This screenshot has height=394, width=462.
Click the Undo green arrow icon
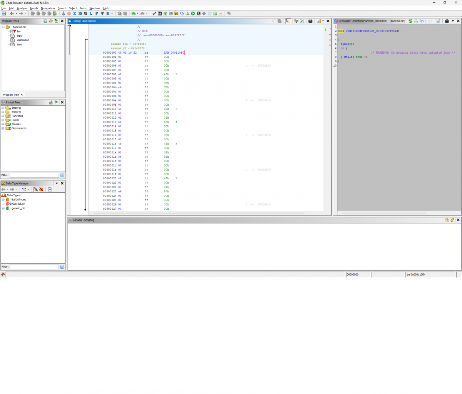(x=133, y=13)
